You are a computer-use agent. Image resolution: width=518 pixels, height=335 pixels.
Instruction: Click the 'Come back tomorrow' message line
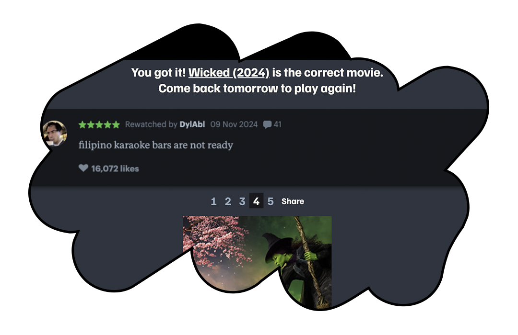click(257, 89)
